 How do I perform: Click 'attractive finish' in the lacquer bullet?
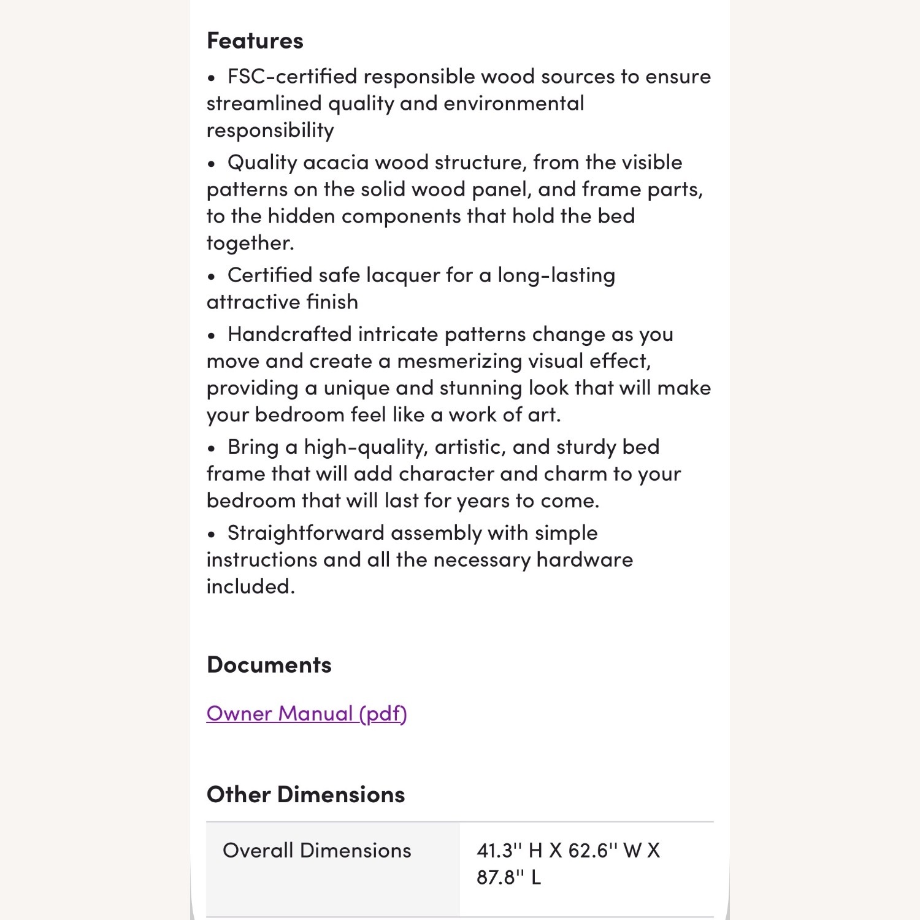(x=282, y=302)
